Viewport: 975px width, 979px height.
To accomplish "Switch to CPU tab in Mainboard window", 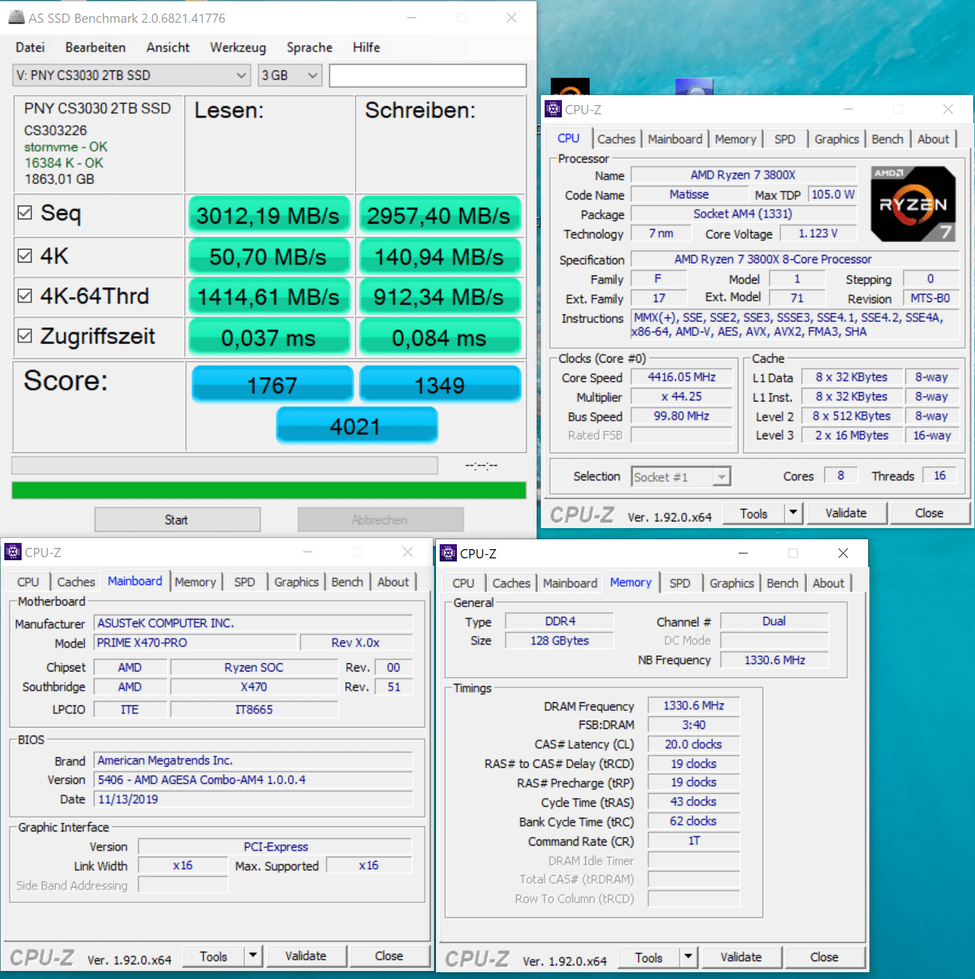I will pyautogui.click(x=28, y=582).
